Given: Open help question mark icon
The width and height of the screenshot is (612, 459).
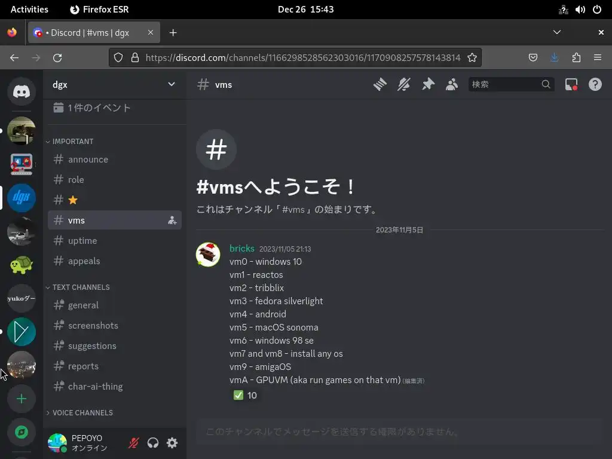Looking at the screenshot, I should point(595,84).
